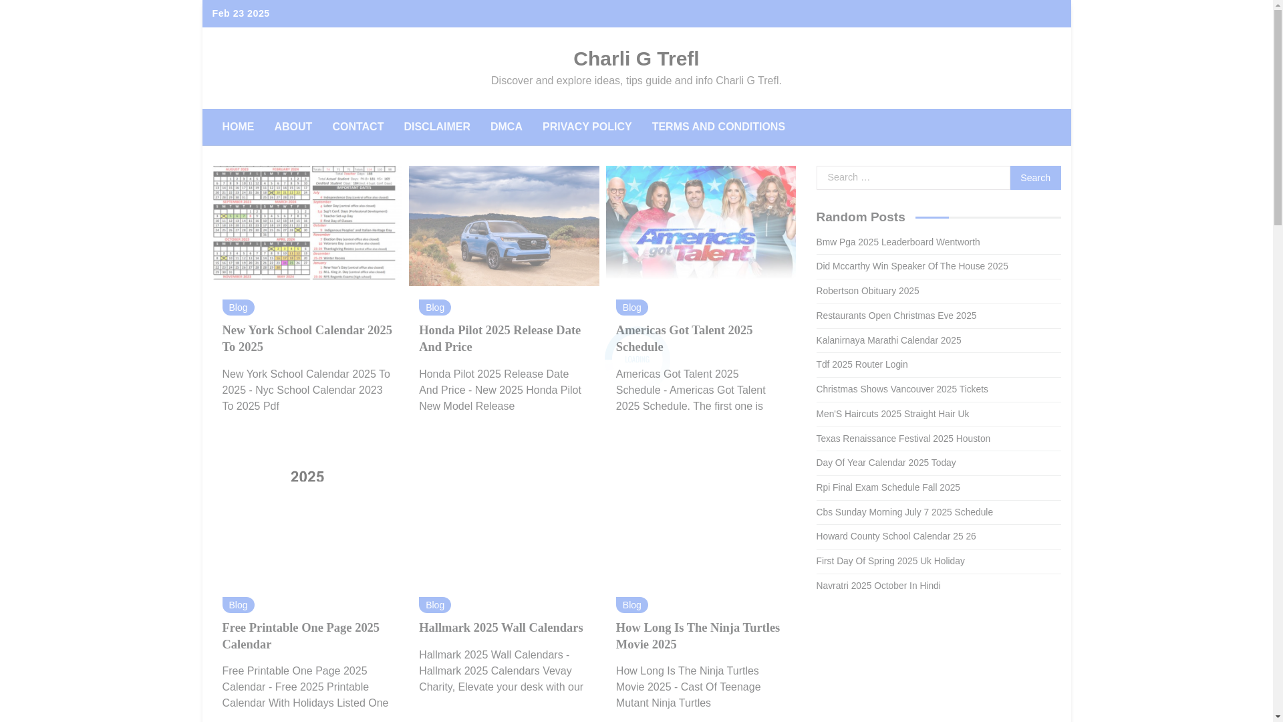
Task: Open Kalanirnaya Marathi Calendar 2025 post
Action: [889, 340]
